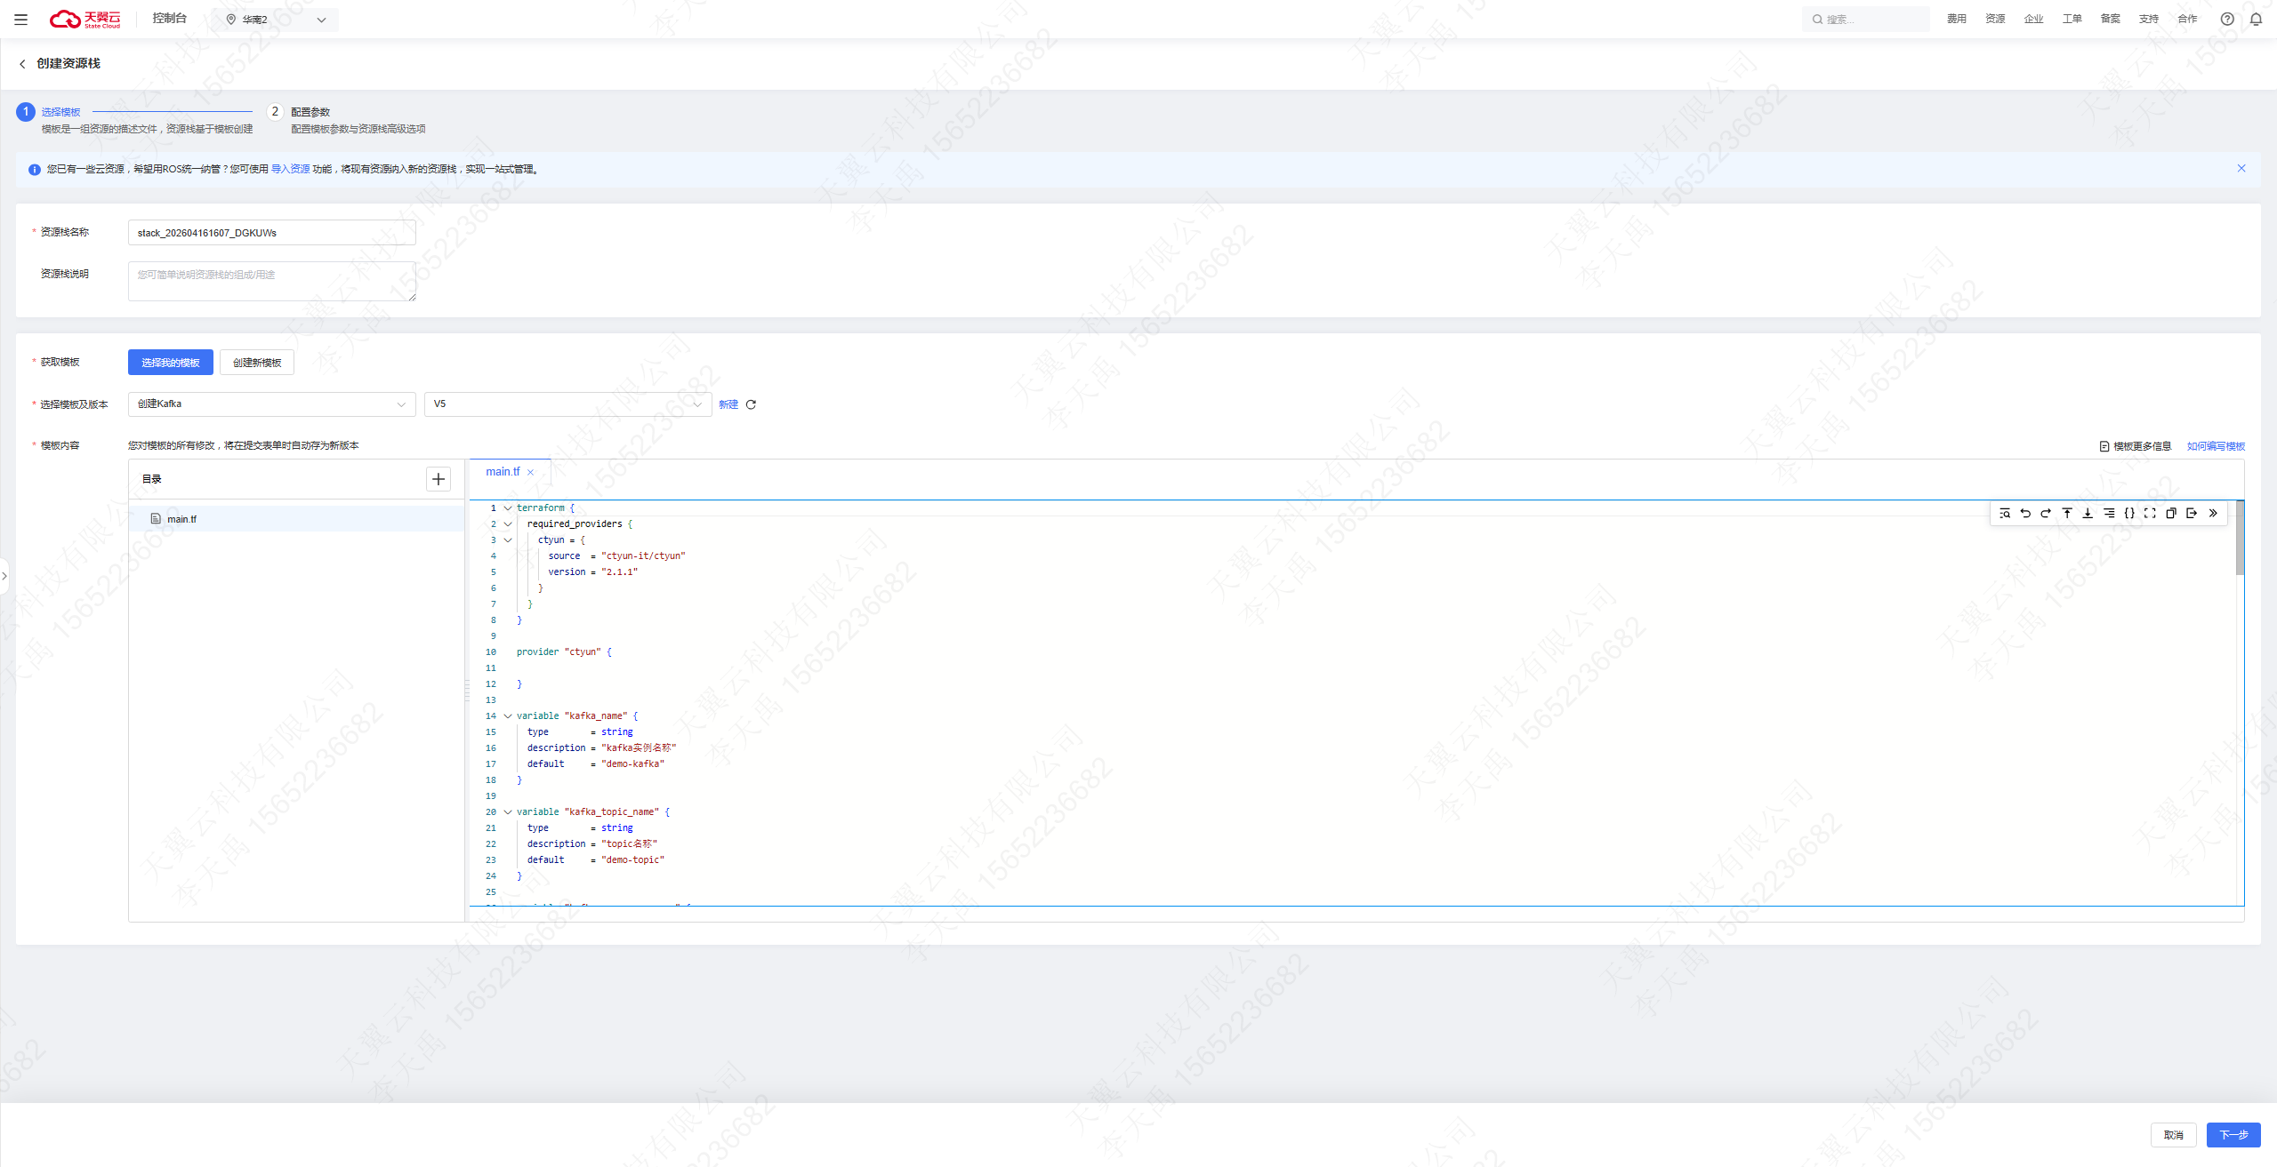Open the 导入资源 link in banner
Screen dimensions: 2277x1167
290,169
